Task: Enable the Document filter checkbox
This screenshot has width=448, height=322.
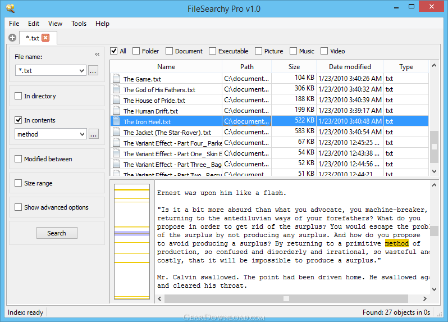Action: (169, 51)
